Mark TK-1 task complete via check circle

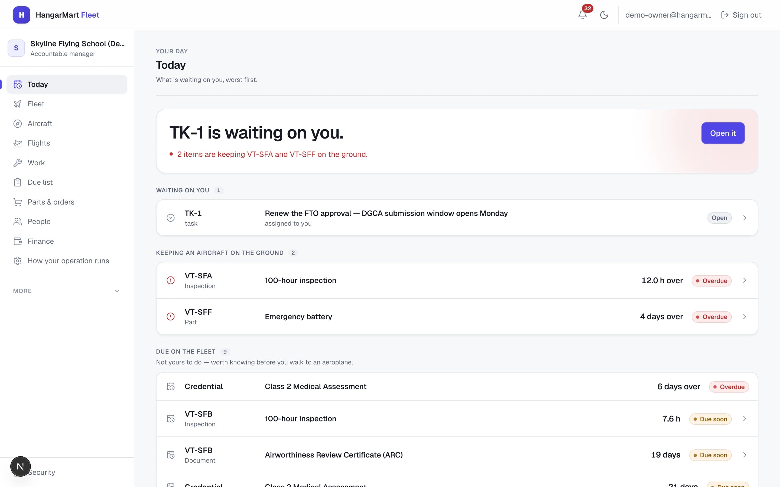[x=171, y=218]
